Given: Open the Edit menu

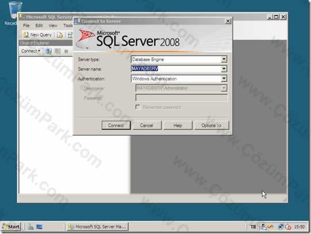Looking at the screenshot, I should [x=39, y=25].
